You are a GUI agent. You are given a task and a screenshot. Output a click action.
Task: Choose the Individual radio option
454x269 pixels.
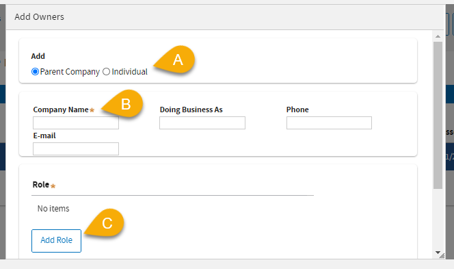pos(106,72)
